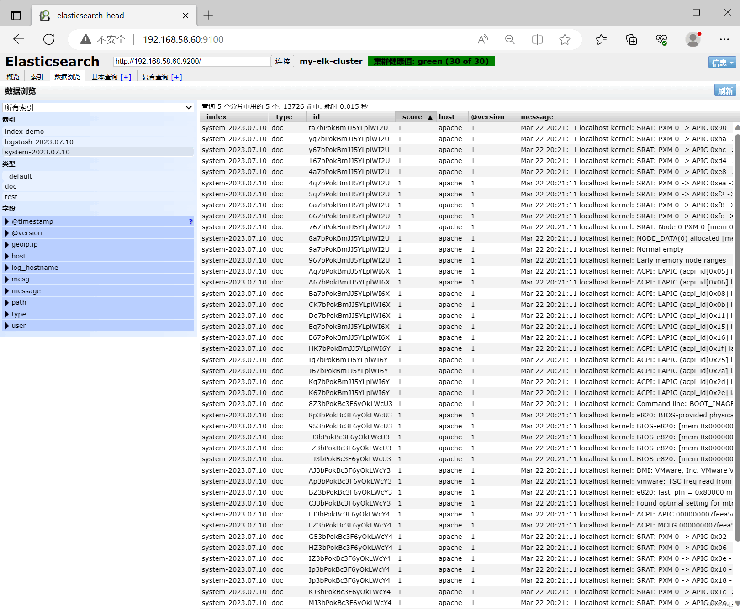Viewport: 740px width, 611px height.
Task: Select the index-demo index
Action: pos(98,132)
